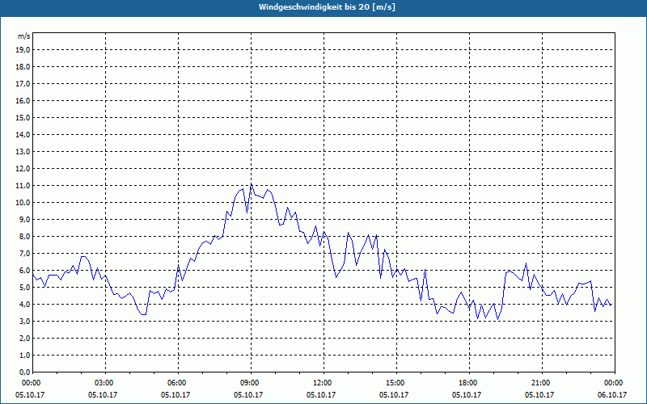Click the '17,0' y-axis label
This screenshot has height=404, width=647.
pyautogui.click(x=23, y=84)
